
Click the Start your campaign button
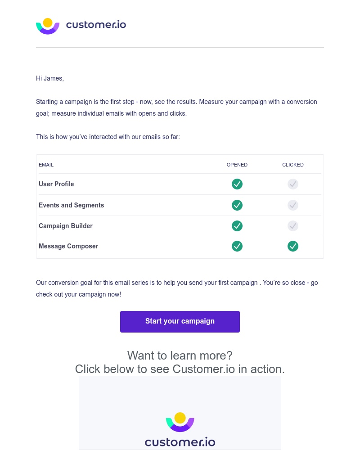point(180,321)
